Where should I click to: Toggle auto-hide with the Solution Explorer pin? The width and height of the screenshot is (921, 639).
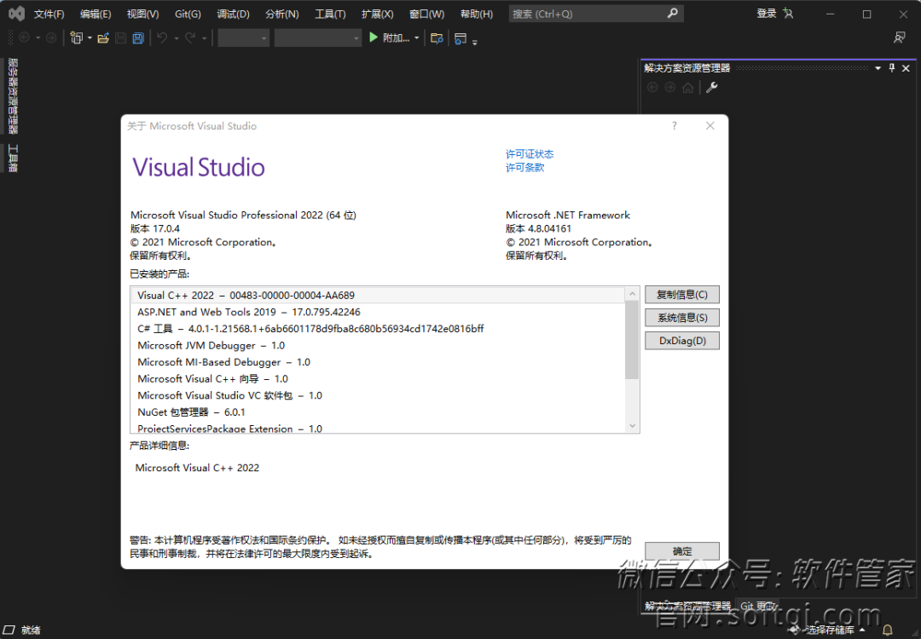click(x=891, y=68)
